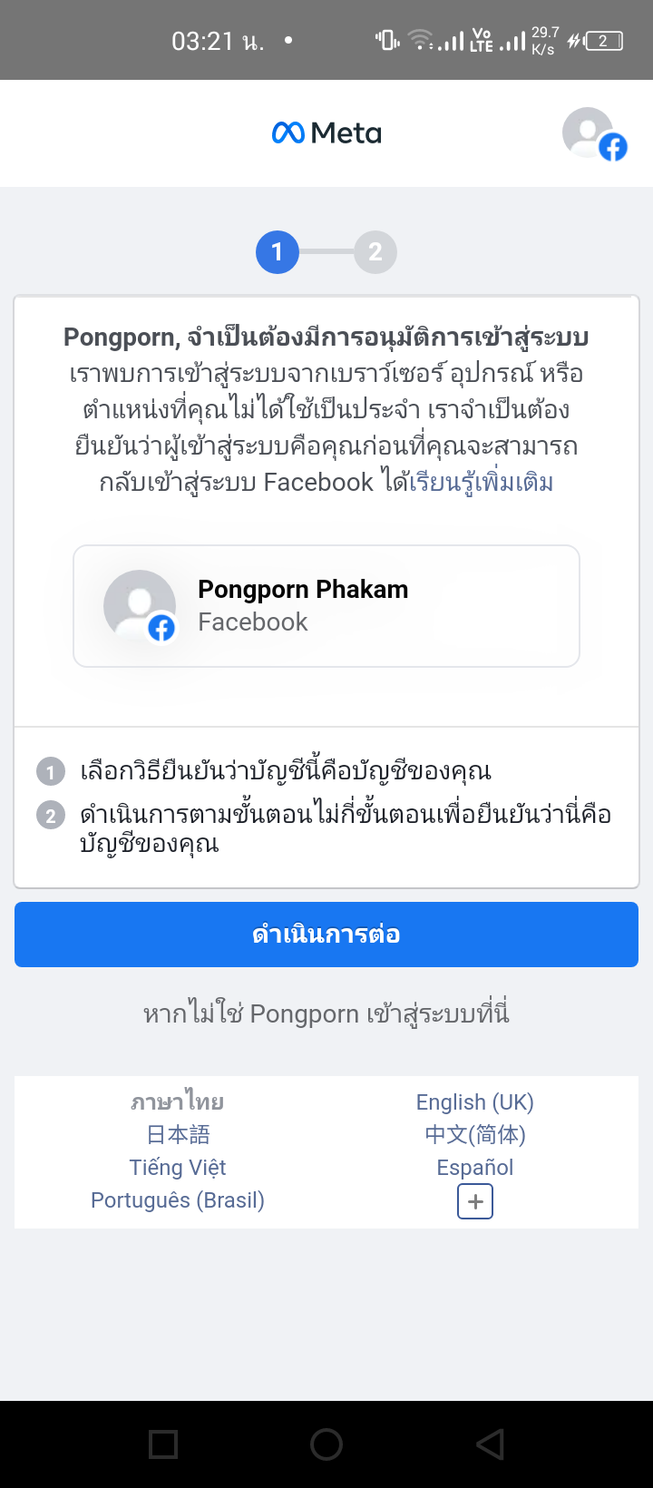The image size is (653, 1488).
Task: Select step 2 circle in progress indicator
Action: pyautogui.click(x=375, y=251)
